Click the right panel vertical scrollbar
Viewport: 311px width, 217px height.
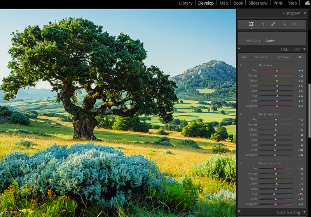[309, 111]
